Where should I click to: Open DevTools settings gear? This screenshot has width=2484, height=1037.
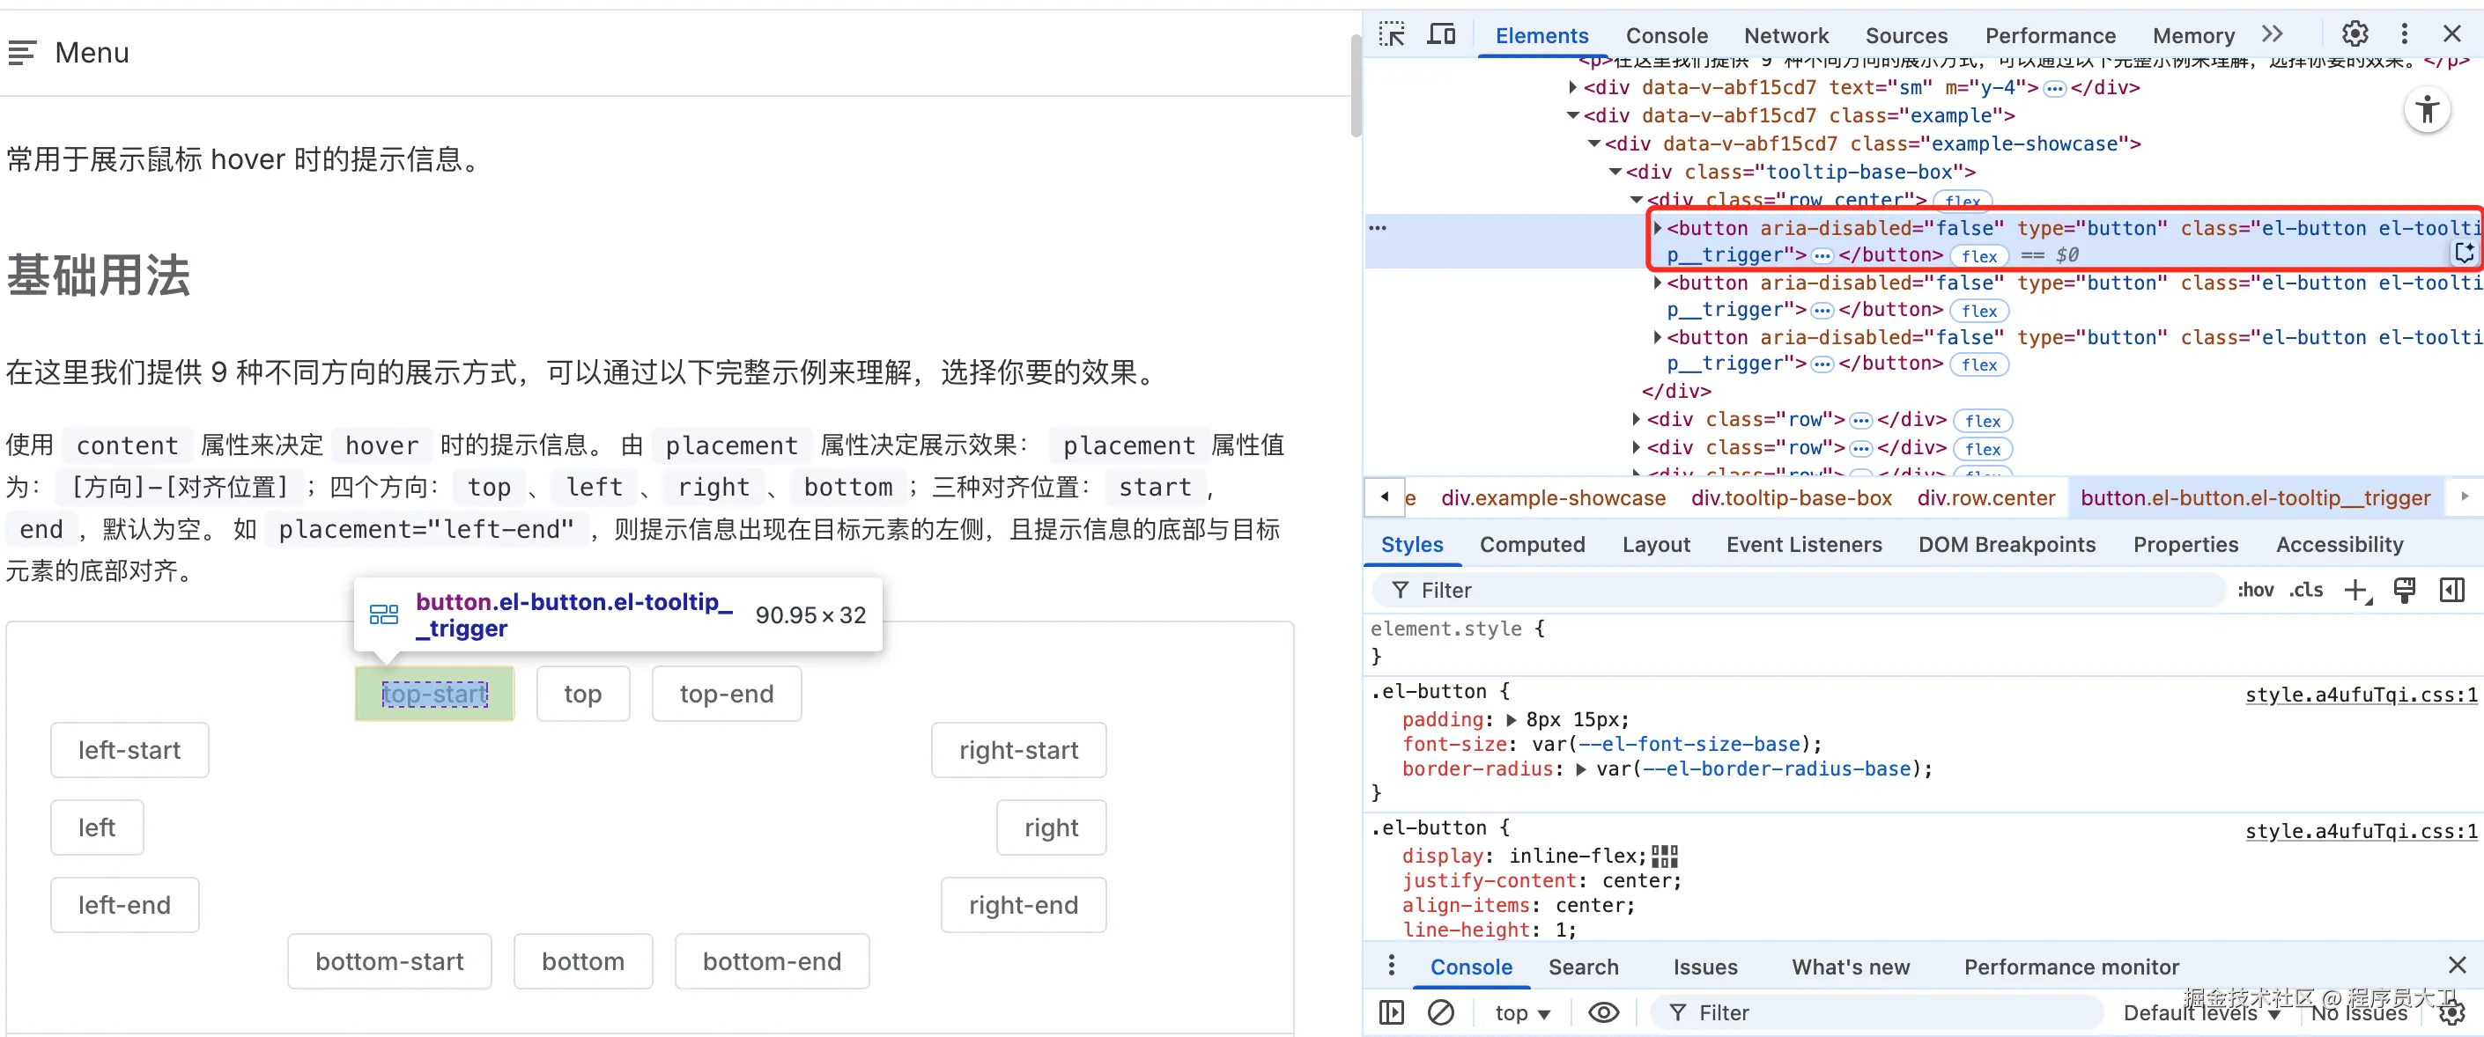(x=2355, y=34)
